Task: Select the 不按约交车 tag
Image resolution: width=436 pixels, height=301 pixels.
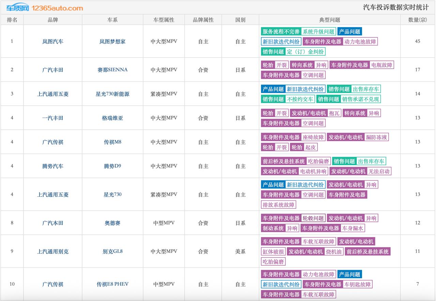Action: [300, 99]
